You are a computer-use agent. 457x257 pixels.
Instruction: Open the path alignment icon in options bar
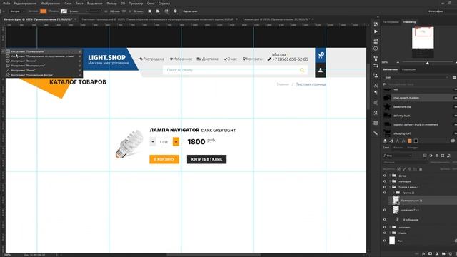tap(158, 11)
